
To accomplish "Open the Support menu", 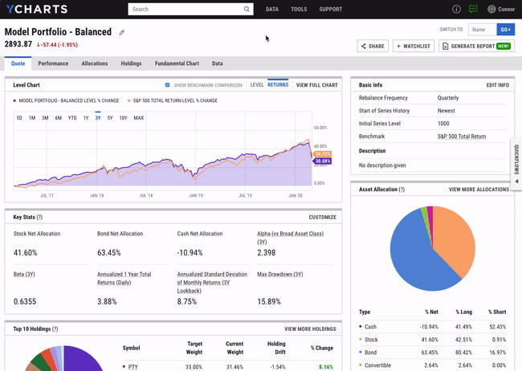I will (331, 10).
